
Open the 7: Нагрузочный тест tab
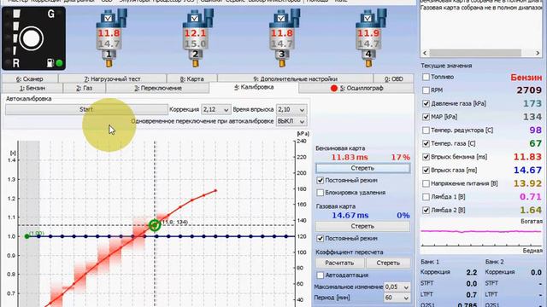click(112, 79)
